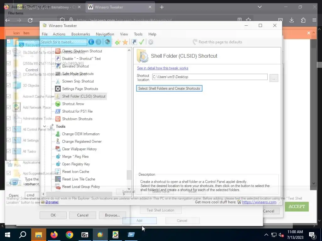This screenshot has height=241, width=322.
Task: Open the File menu in Winaero Tweaker
Action: click(45, 34)
